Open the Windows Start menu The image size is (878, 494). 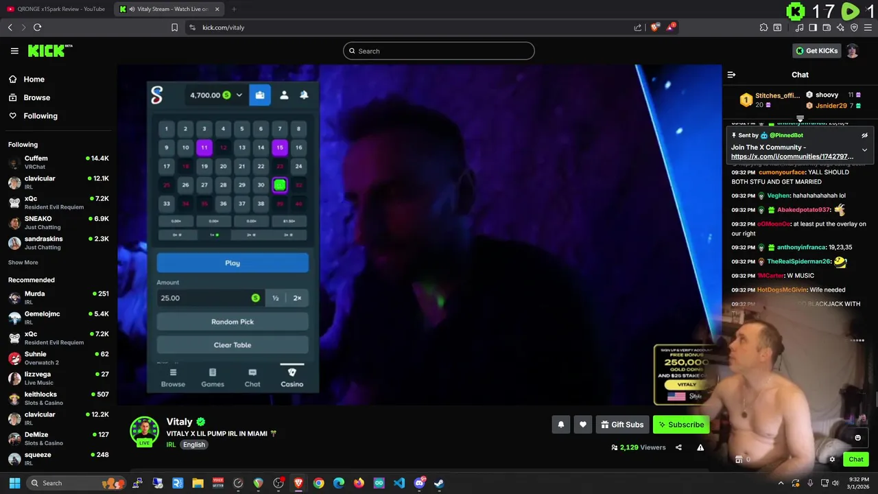click(14, 483)
